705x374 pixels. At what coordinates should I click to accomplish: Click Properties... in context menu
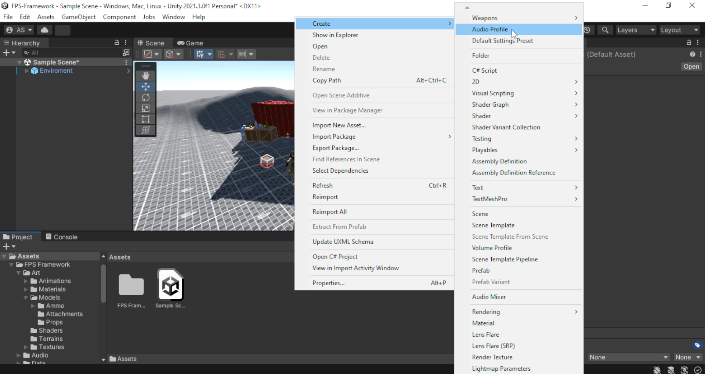tap(374, 283)
